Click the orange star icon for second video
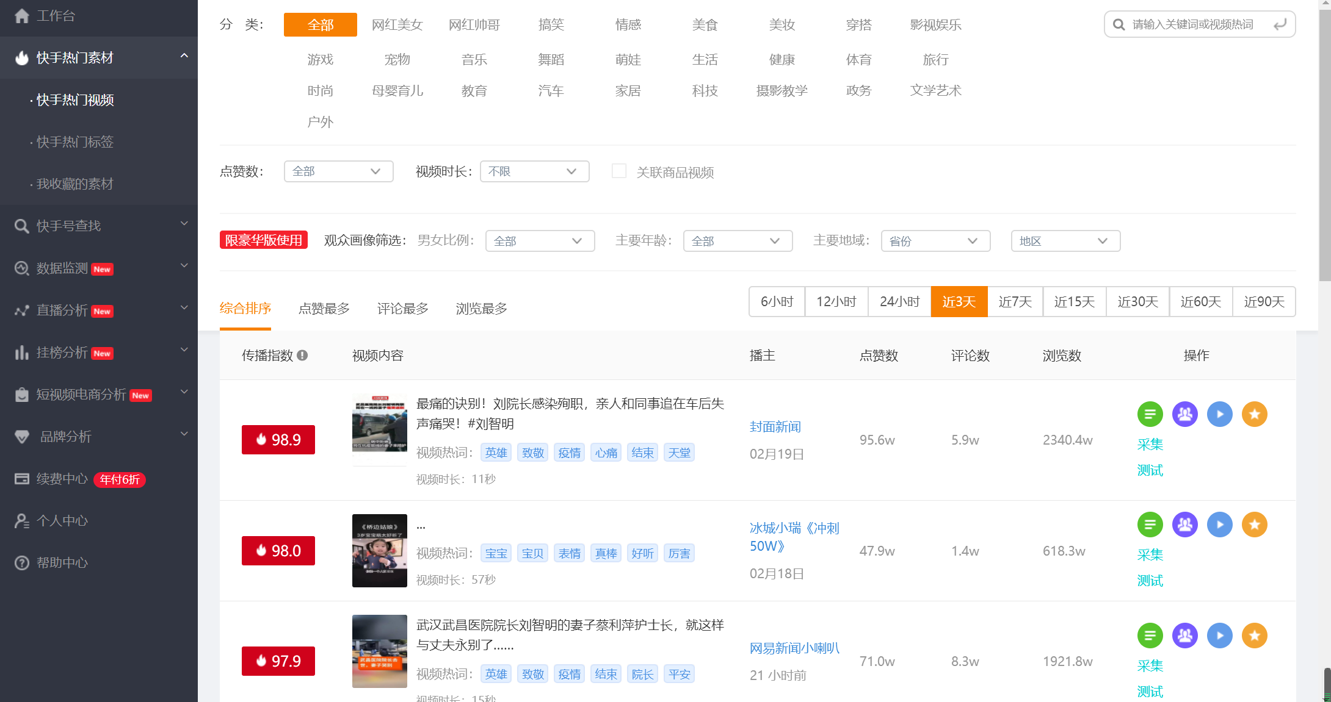Viewport: 1331px width, 702px height. (1253, 525)
